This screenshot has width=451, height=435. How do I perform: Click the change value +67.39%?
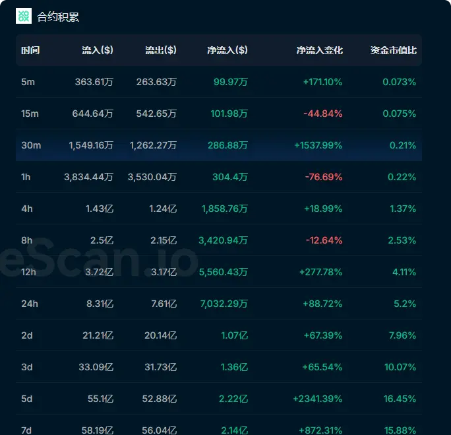[x=323, y=335]
